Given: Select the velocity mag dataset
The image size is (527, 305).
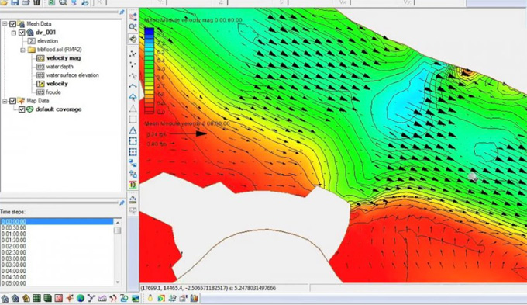Looking at the screenshot, I should point(64,58).
